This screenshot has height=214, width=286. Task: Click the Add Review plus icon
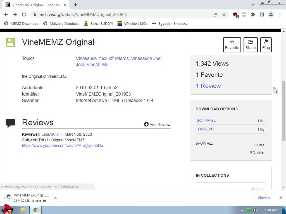click(x=146, y=124)
